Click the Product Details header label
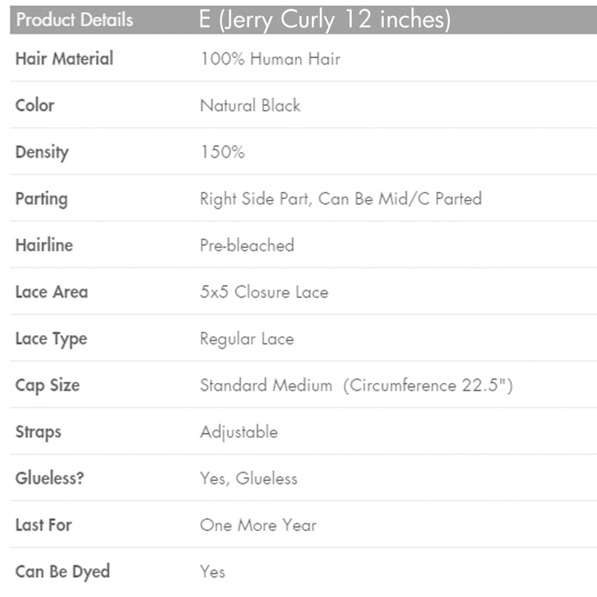This screenshot has height=597, width=597. point(75,20)
